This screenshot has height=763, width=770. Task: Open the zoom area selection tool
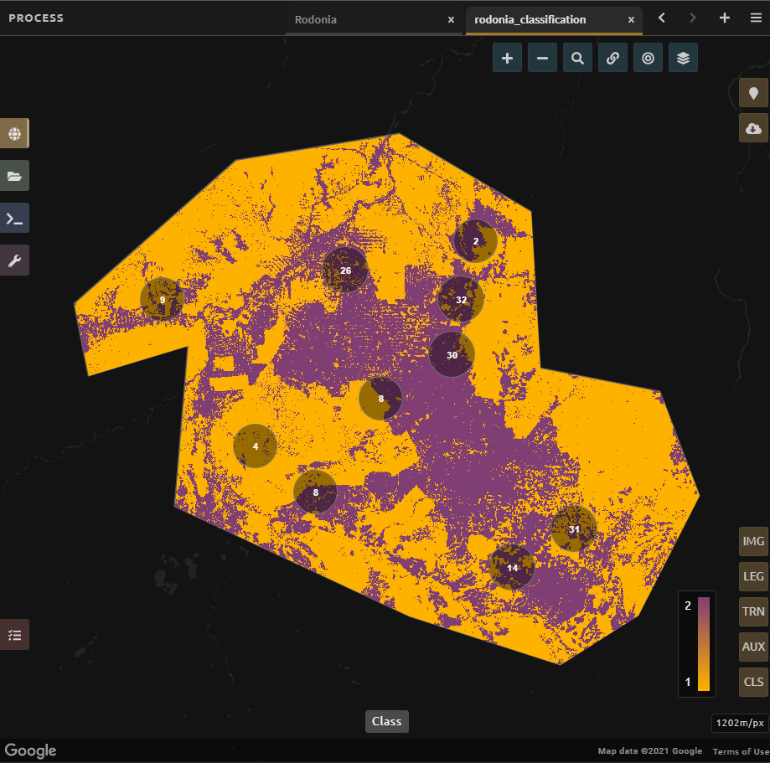(x=576, y=57)
